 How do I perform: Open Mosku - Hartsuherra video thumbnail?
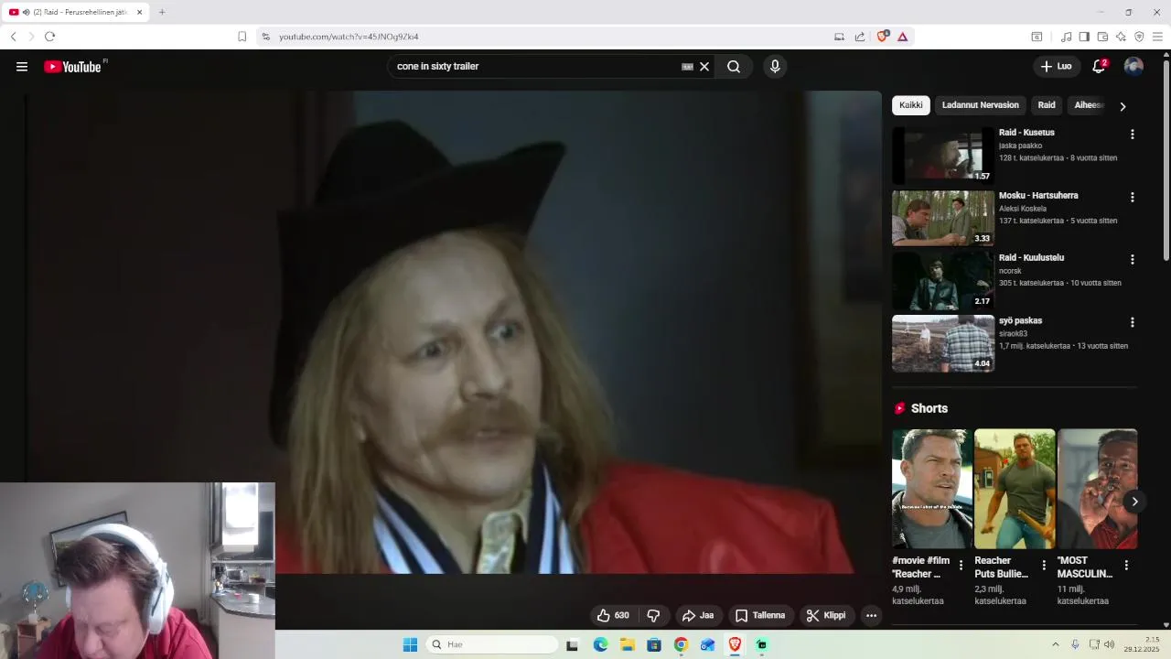[943, 218]
